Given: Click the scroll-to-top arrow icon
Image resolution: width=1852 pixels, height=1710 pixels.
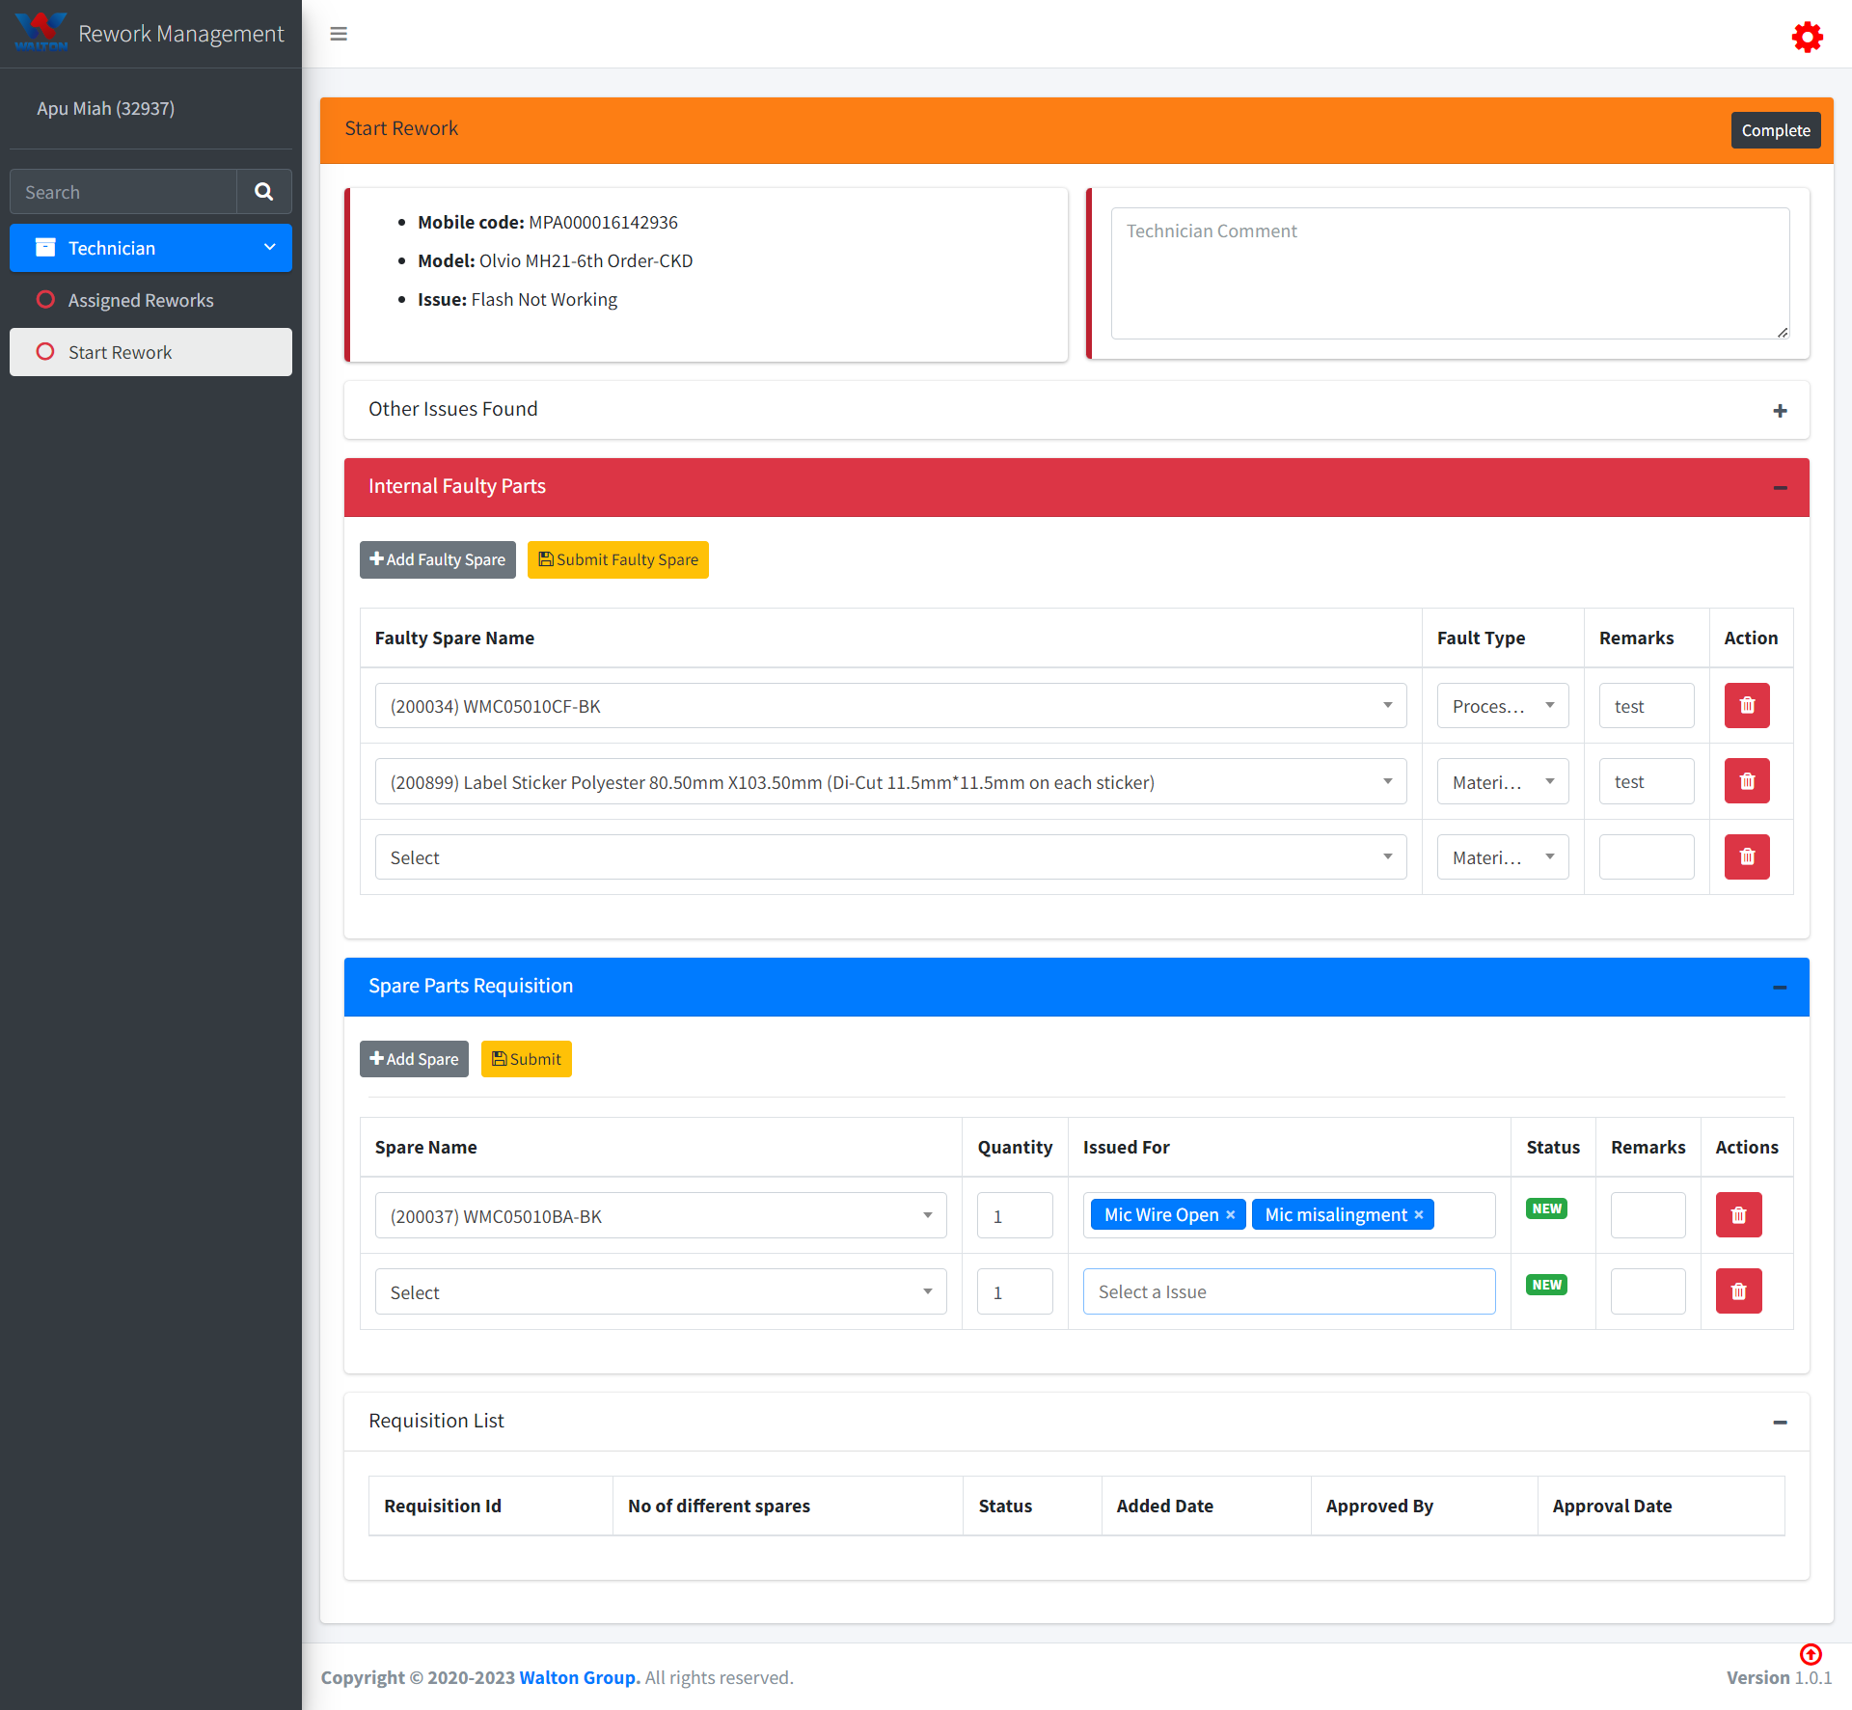Looking at the screenshot, I should (x=1811, y=1654).
